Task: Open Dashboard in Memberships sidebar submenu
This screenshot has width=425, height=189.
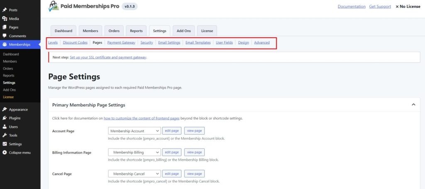Action: 11,54
